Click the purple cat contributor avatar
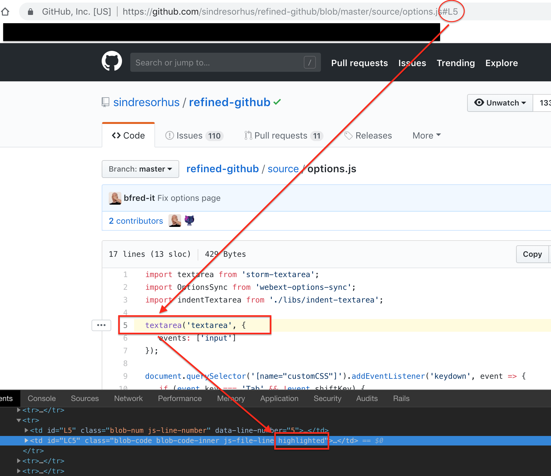 (189, 220)
